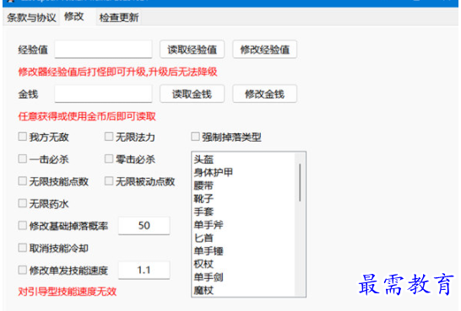This screenshot has height=311, width=461.
Task: Enable the 取消技能冷却 checkbox
Action: click(22, 249)
